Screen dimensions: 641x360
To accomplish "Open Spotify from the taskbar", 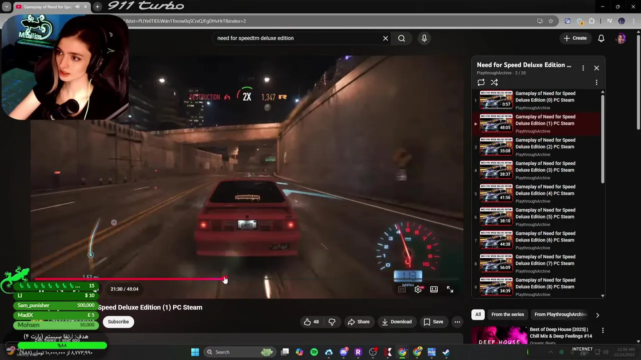I will tap(314, 352).
